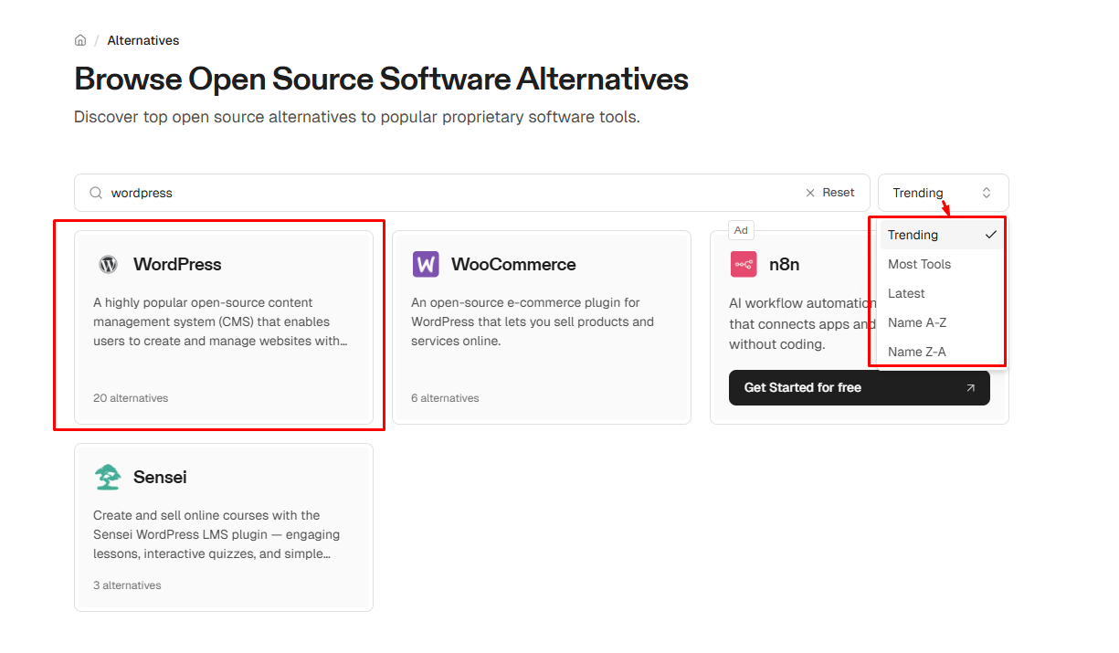The image size is (1119, 653).
Task: Click the Sensei bonsai tree icon
Action: click(108, 477)
